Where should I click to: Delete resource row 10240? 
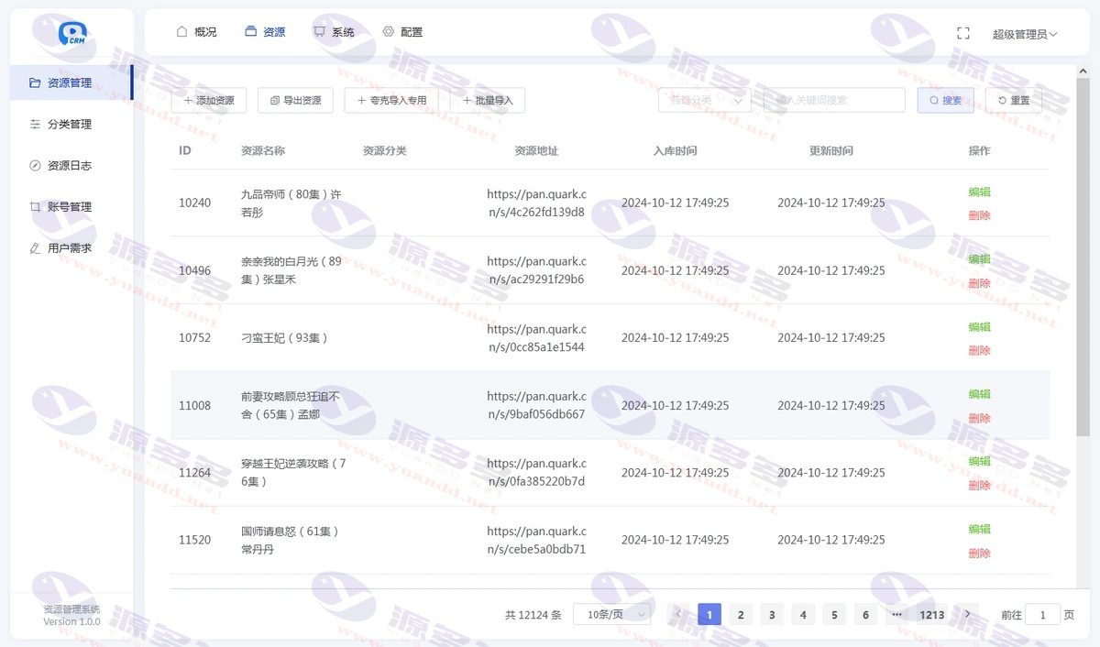(x=979, y=215)
